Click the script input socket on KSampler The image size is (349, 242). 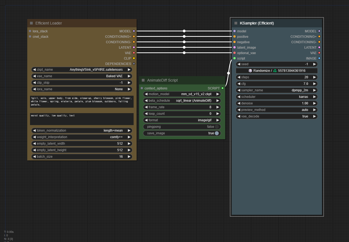click(234, 58)
